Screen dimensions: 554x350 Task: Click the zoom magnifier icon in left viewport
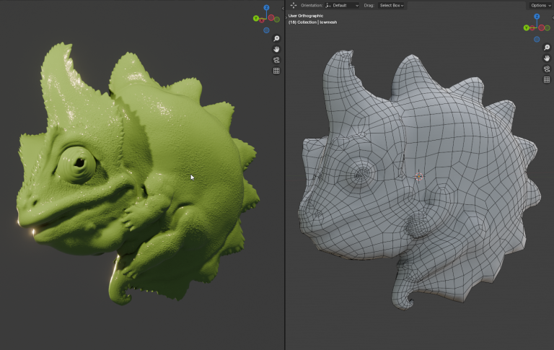276,38
